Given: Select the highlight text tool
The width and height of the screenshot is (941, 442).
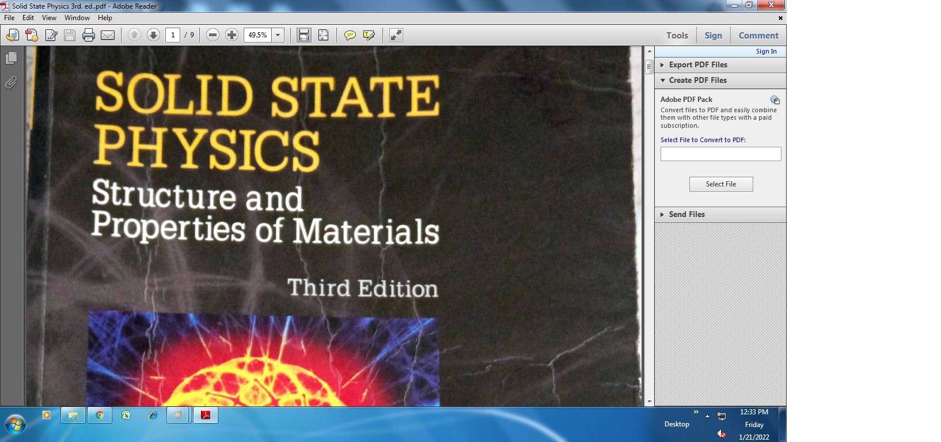Looking at the screenshot, I should pos(369,35).
